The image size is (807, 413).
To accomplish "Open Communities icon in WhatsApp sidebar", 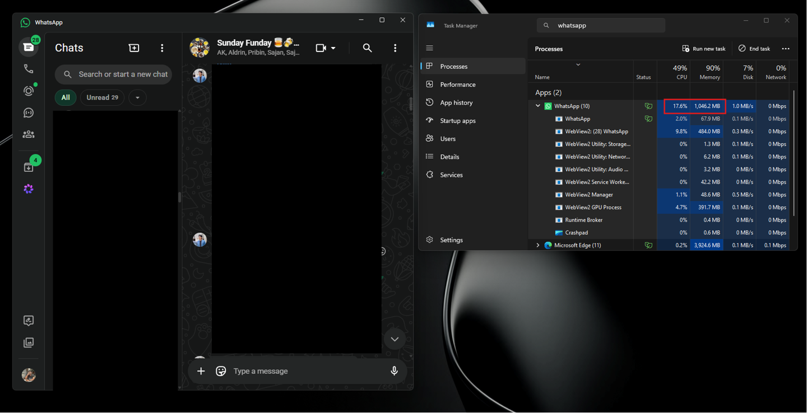I will tap(29, 134).
